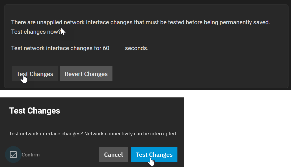
Task: Revert the unapplied network interface changes
Action: (86, 73)
